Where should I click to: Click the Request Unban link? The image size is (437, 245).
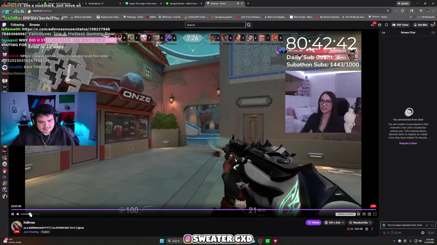click(408, 143)
